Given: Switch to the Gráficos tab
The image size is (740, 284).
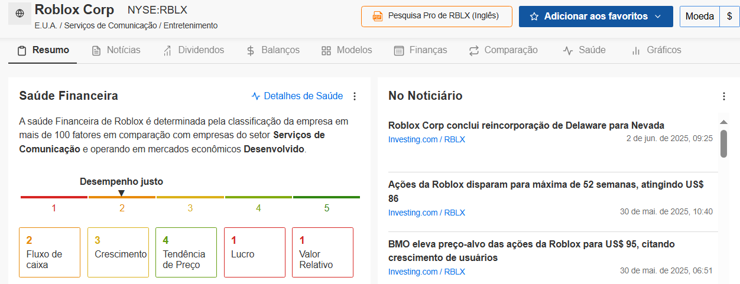Looking at the screenshot, I should coord(656,50).
